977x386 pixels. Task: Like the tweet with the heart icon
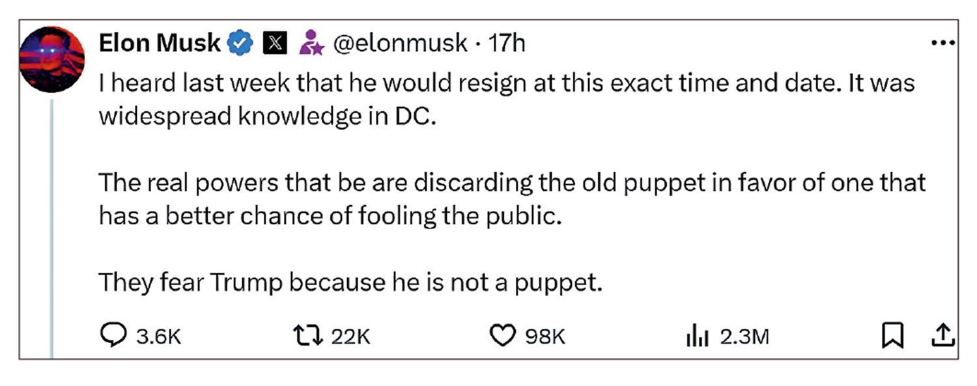point(502,336)
